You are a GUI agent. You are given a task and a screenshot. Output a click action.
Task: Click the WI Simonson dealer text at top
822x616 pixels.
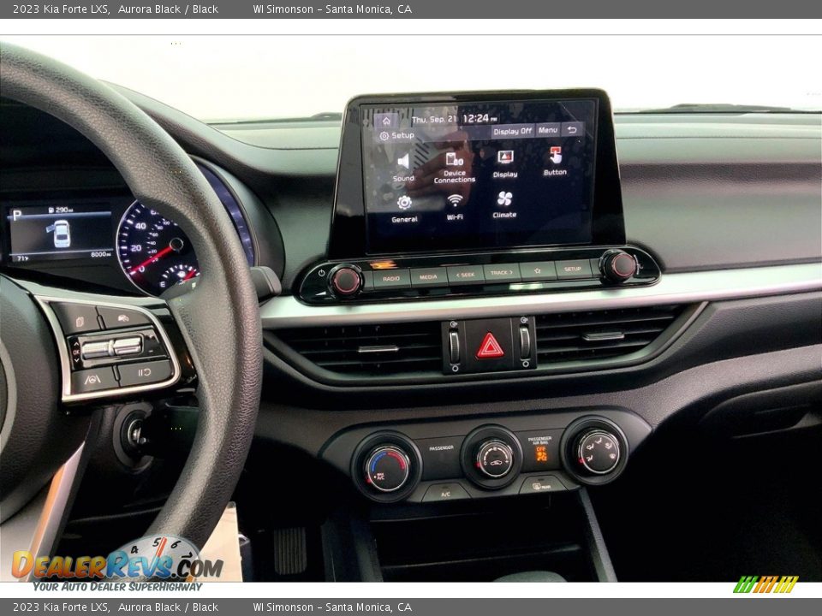332,9
